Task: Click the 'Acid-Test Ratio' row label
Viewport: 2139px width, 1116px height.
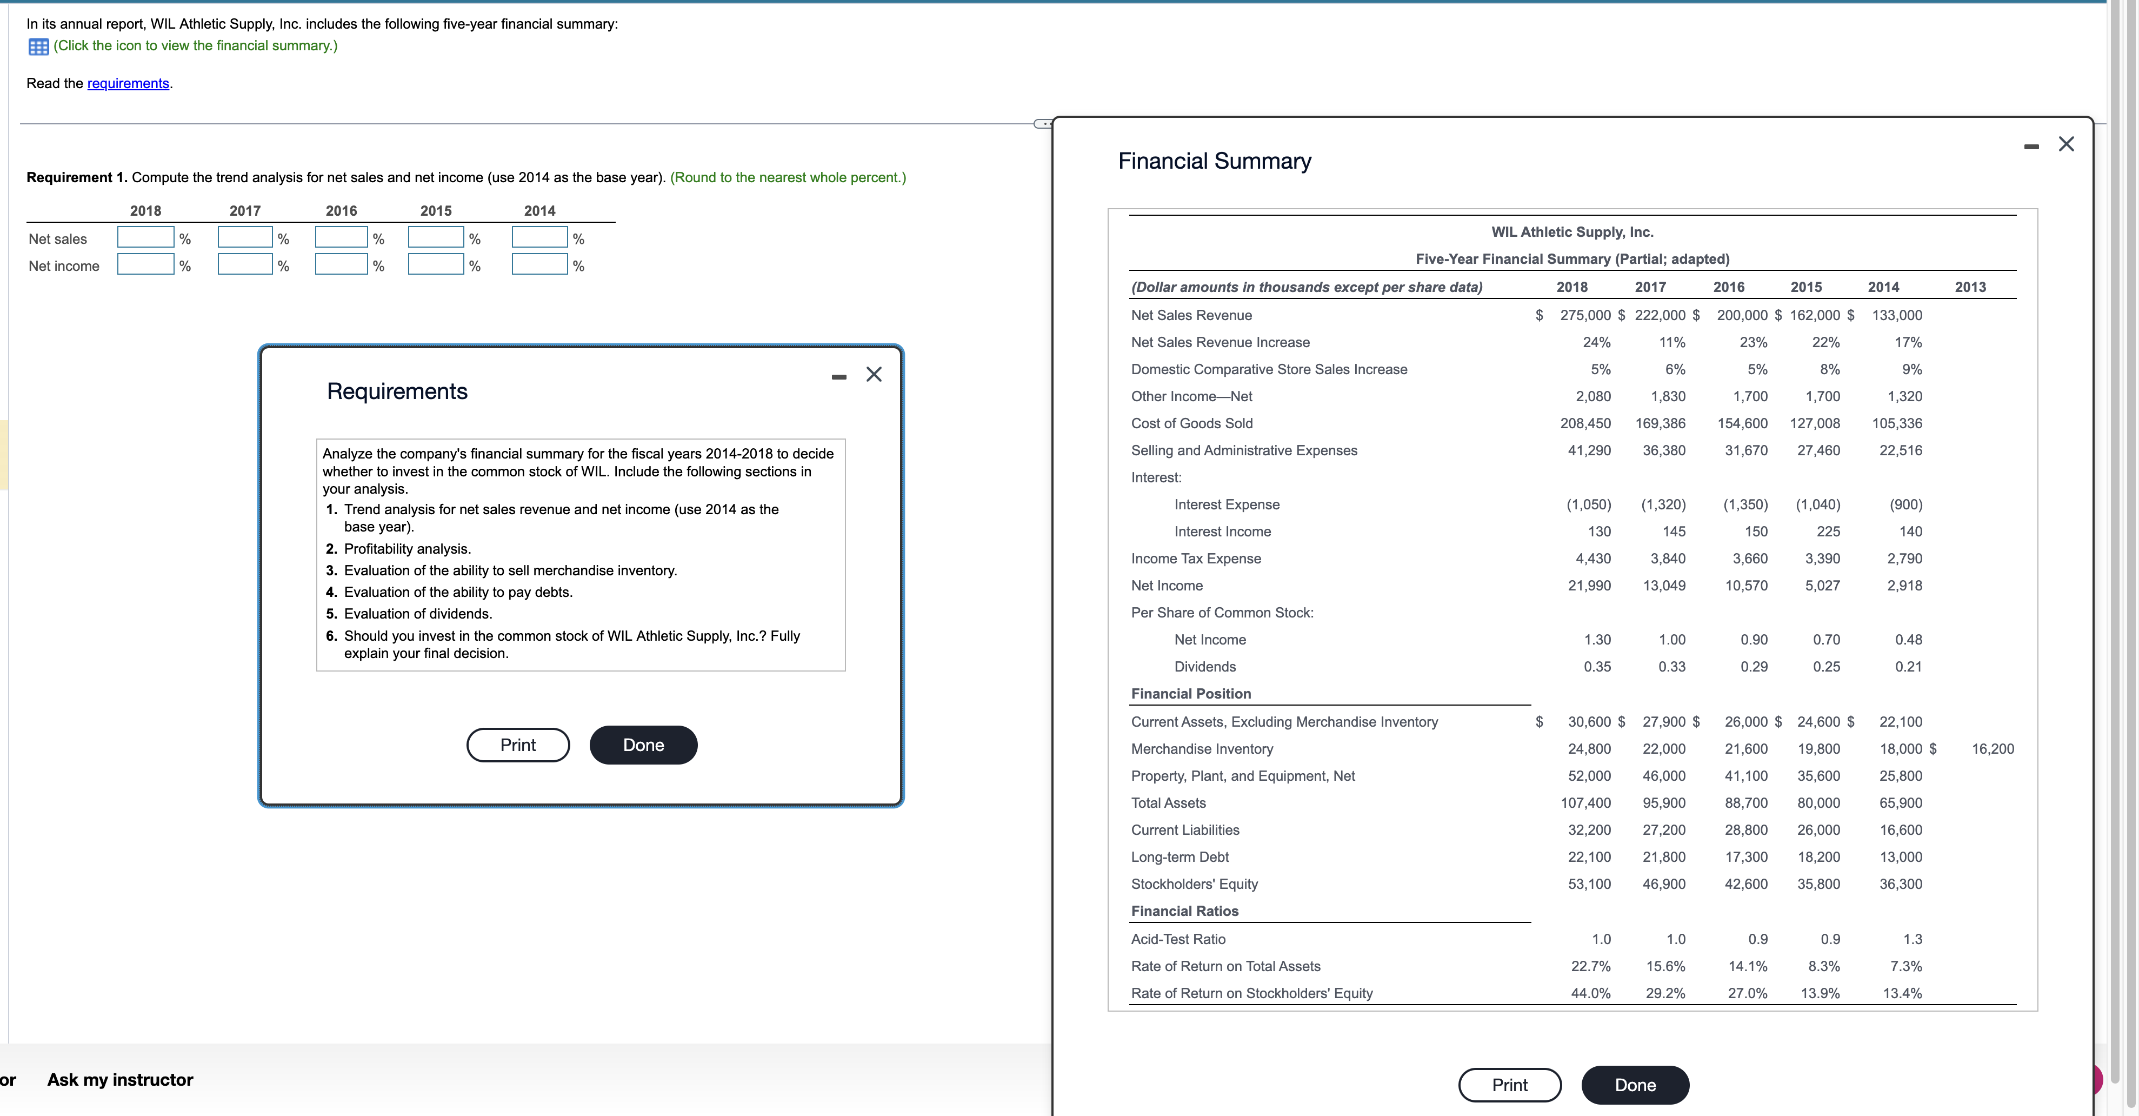Action: coord(1177,939)
